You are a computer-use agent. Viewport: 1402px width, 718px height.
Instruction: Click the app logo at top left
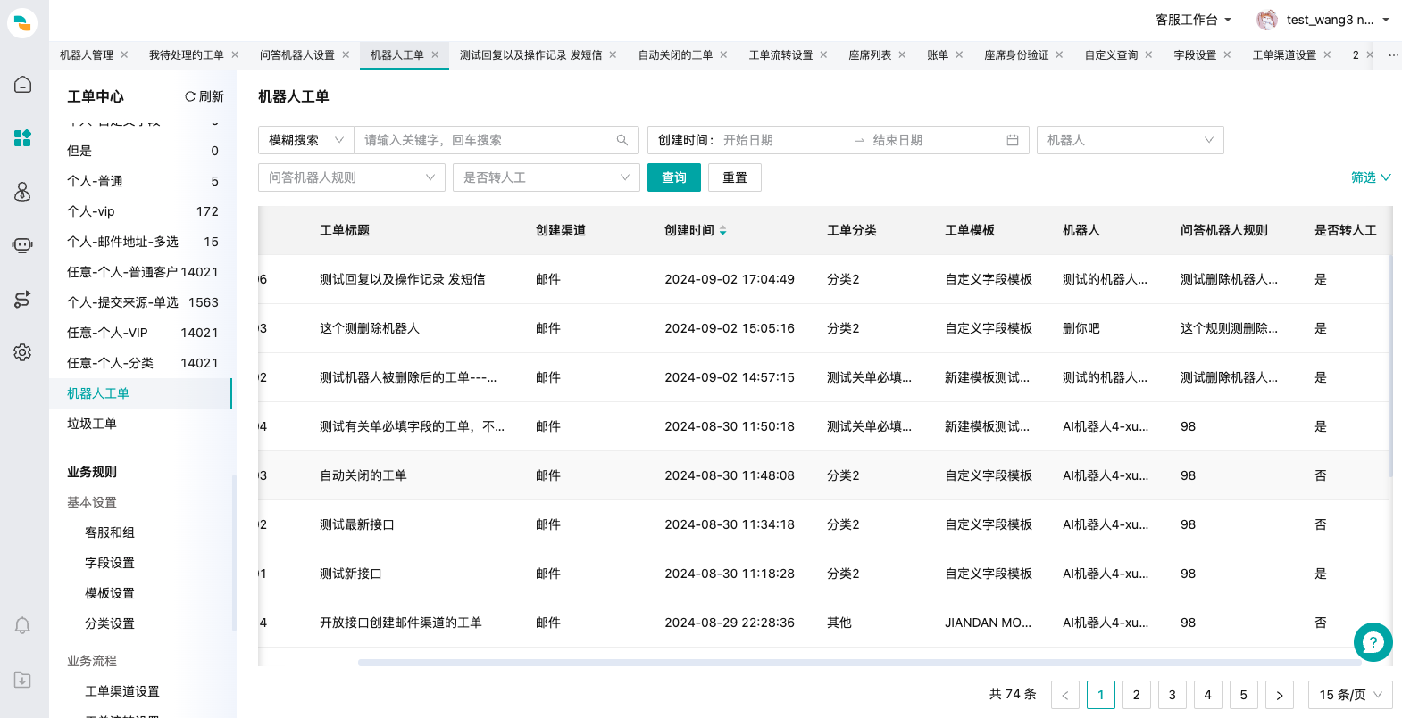(22, 22)
